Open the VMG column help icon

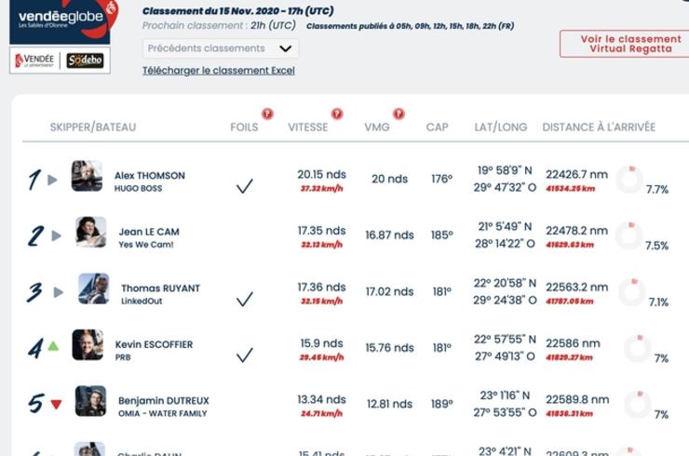(x=399, y=114)
